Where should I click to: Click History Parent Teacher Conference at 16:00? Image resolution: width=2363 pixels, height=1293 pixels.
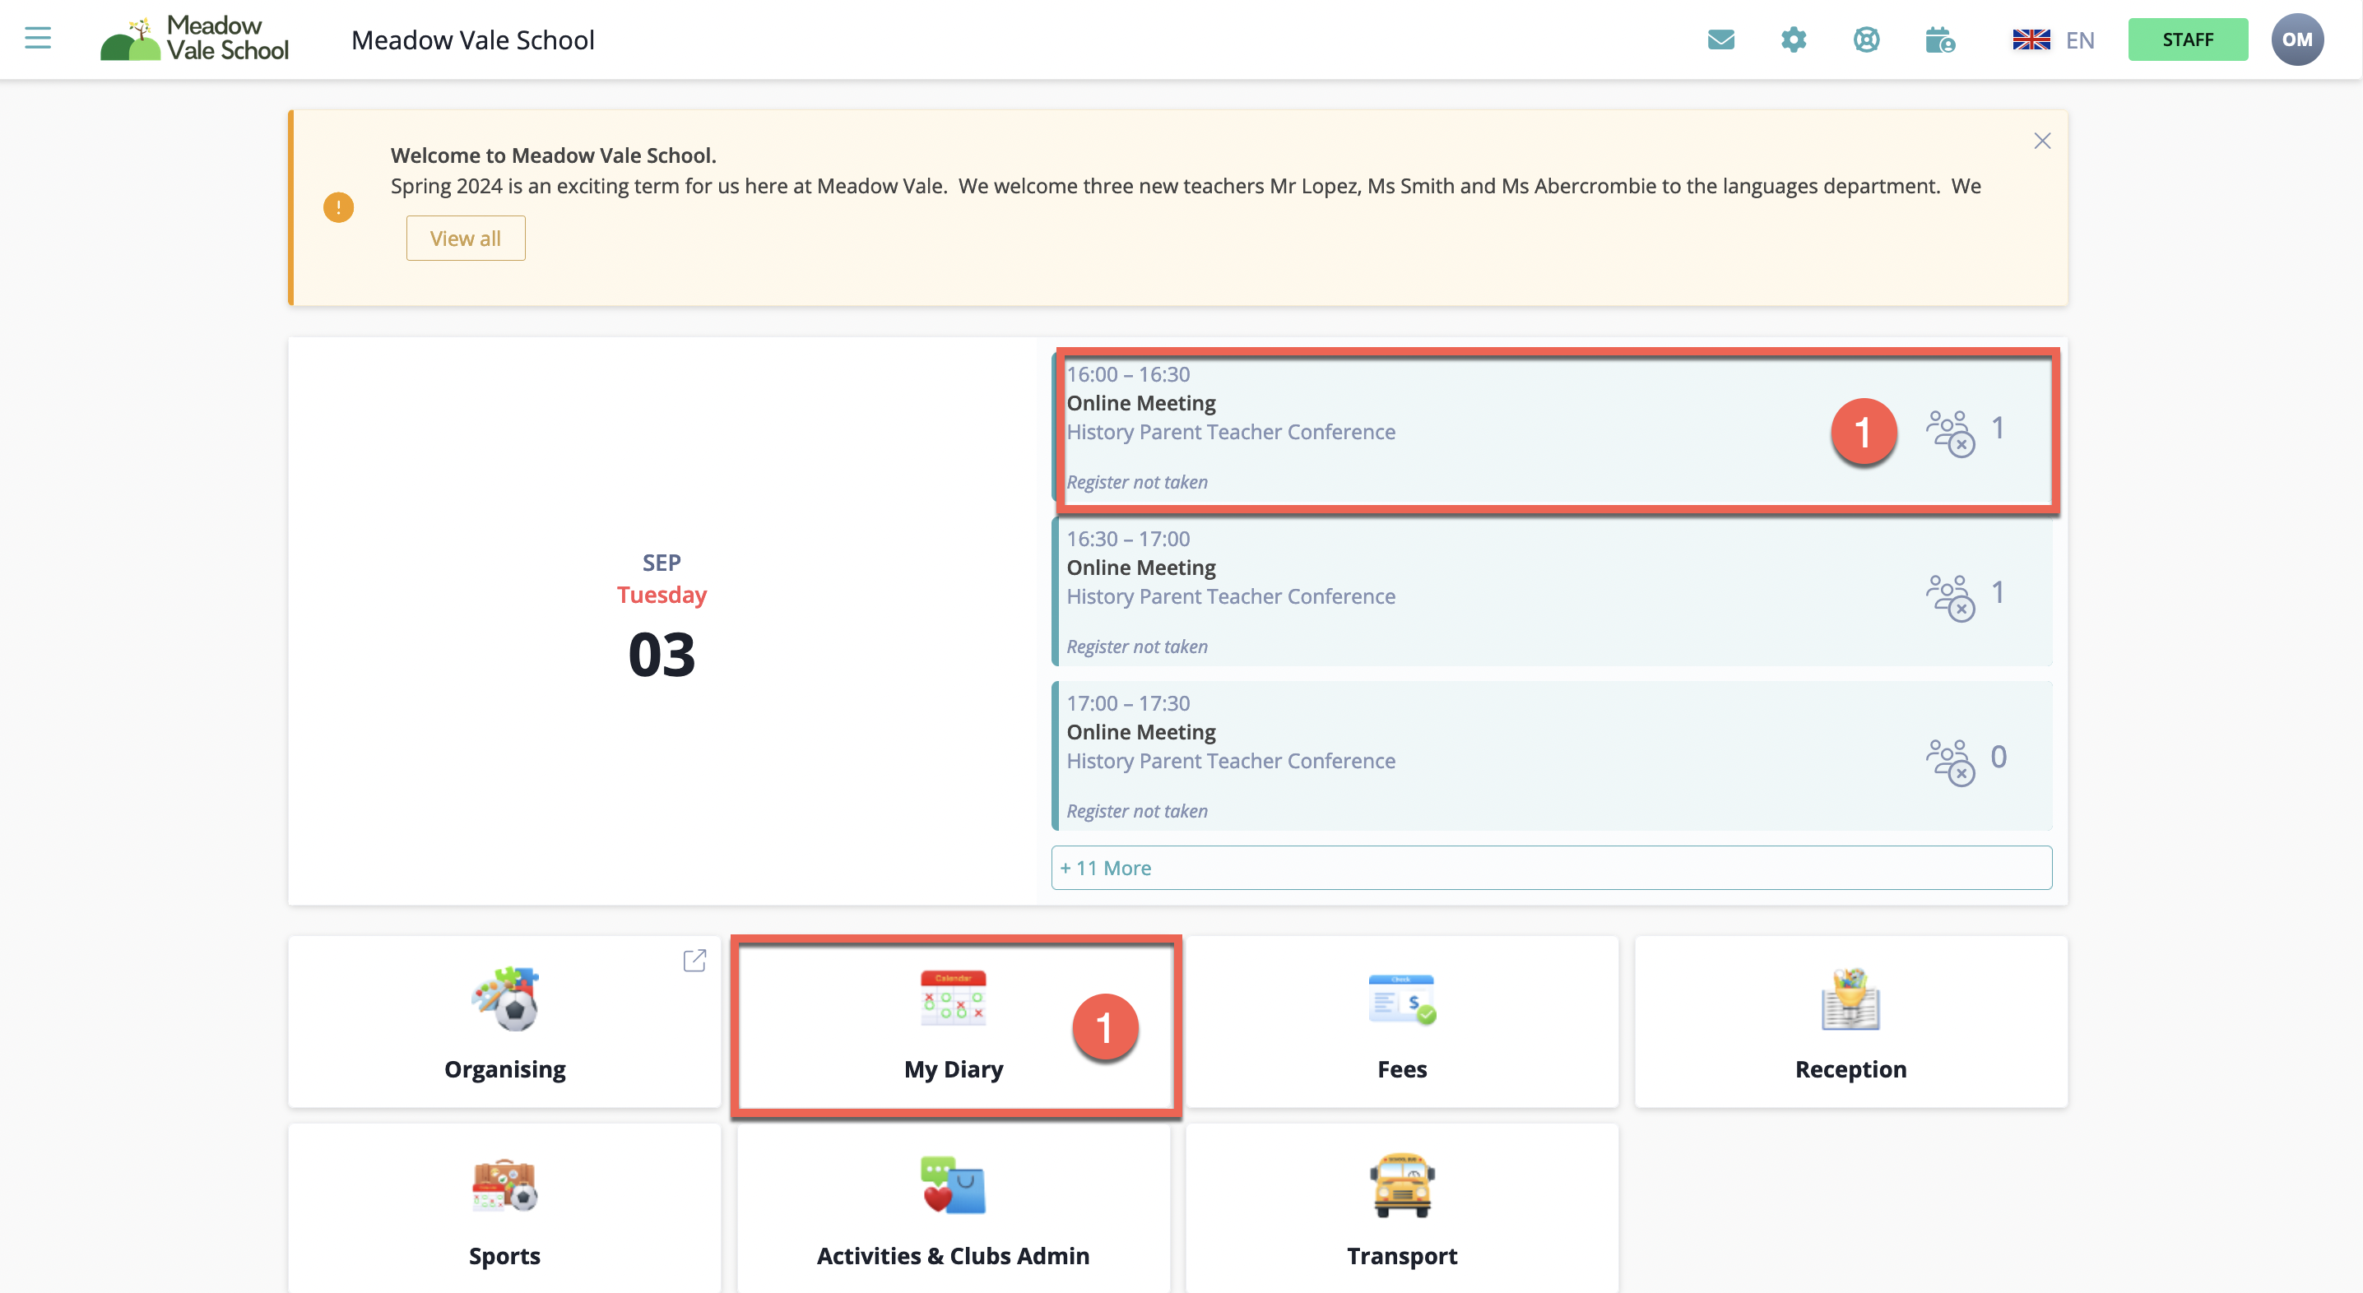coord(1231,432)
